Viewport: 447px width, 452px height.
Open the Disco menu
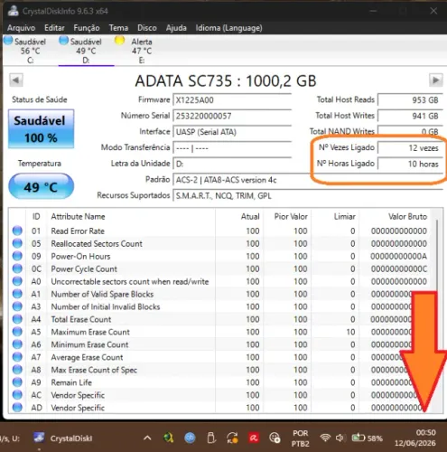147,28
